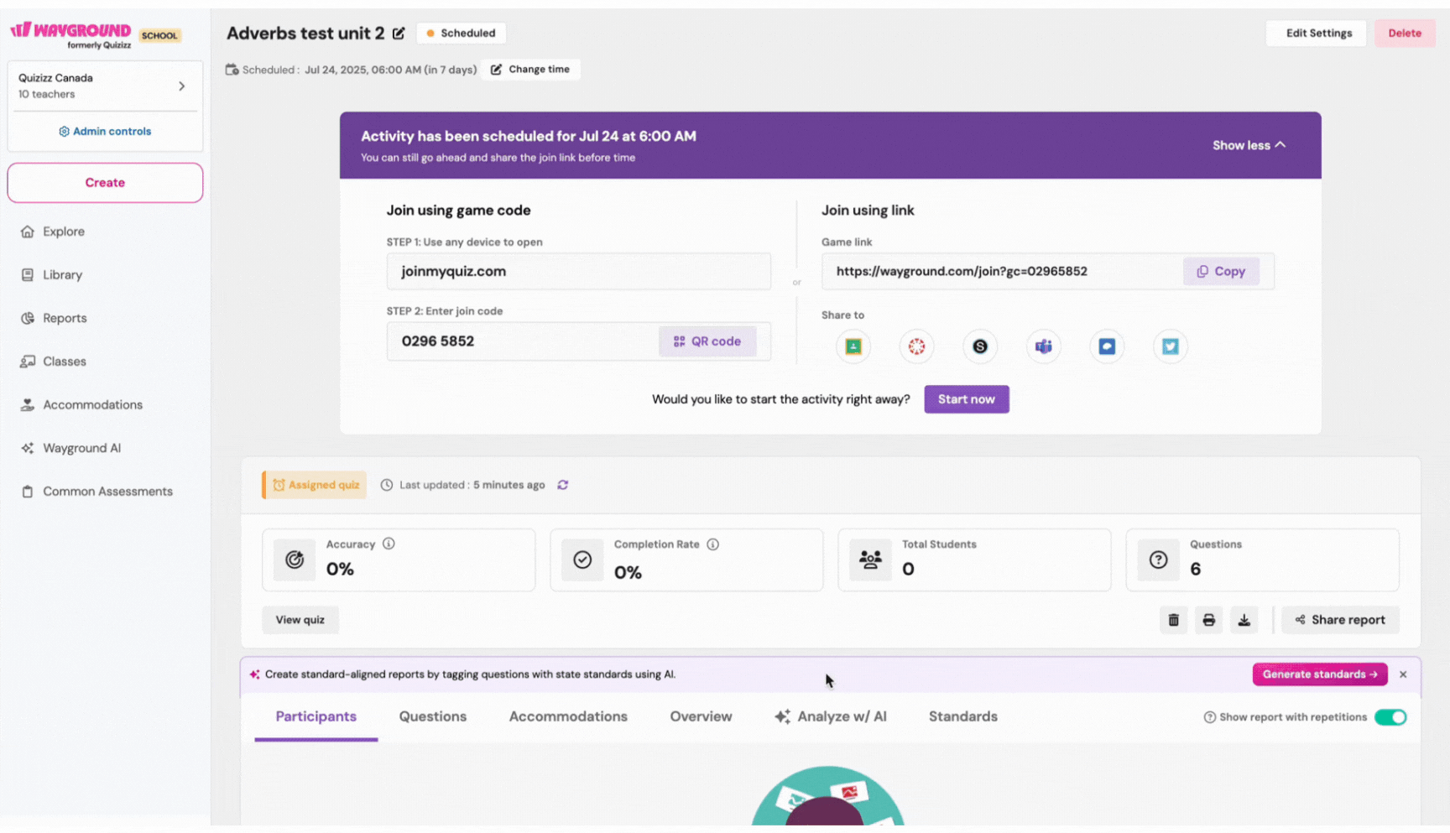
Task: Click the Assigned quiz label
Action: pos(315,485)
